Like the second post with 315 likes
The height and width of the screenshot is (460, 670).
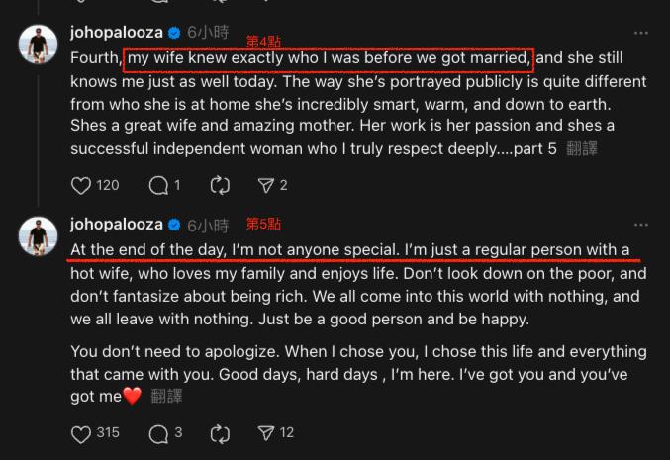(x=82, y=432)
